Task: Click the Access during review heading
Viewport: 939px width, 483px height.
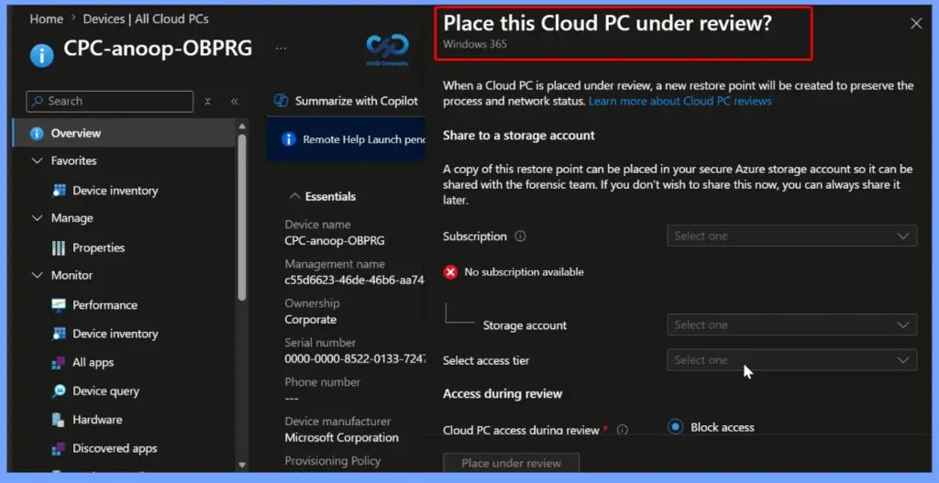Action: [503, 394]
